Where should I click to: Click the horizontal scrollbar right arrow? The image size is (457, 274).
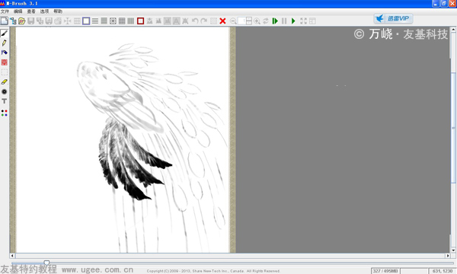(448, 256)
